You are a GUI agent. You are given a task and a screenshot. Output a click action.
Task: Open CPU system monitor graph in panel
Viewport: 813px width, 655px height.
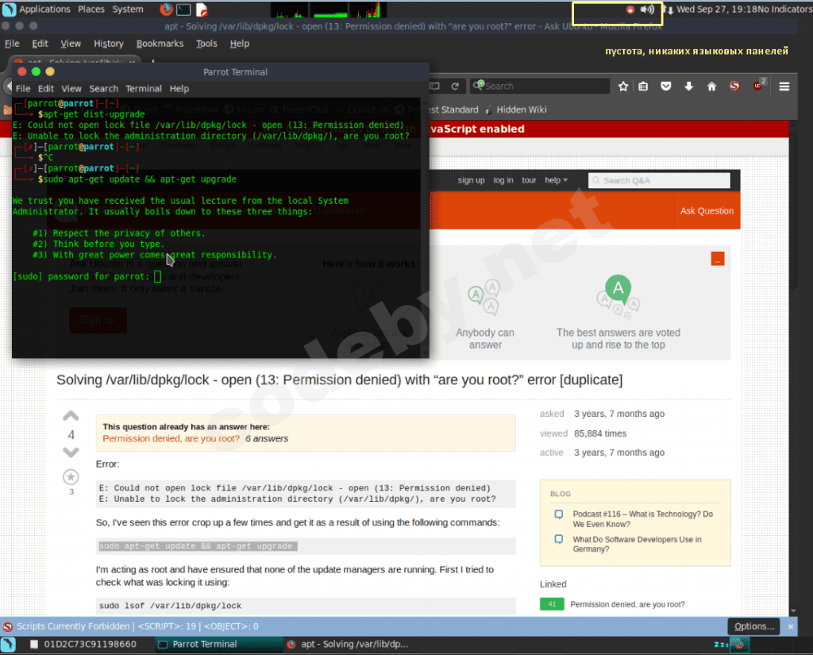point(289,10)
